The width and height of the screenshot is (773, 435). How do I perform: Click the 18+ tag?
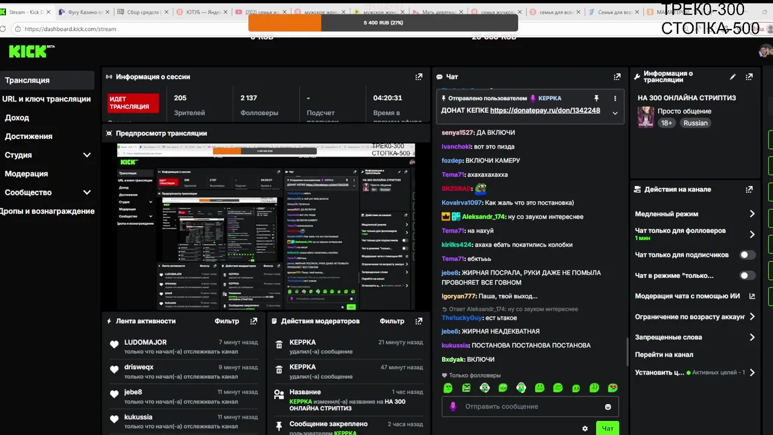pyautogui.click(x=666, y=123)
